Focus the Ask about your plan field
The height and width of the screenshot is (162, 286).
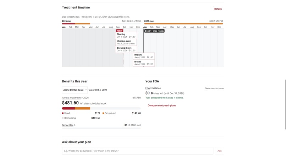click(138, 151)
